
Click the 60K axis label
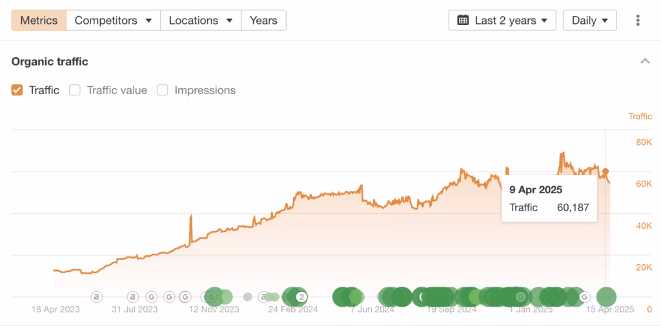pyautogui.click(x=644, y=184)
